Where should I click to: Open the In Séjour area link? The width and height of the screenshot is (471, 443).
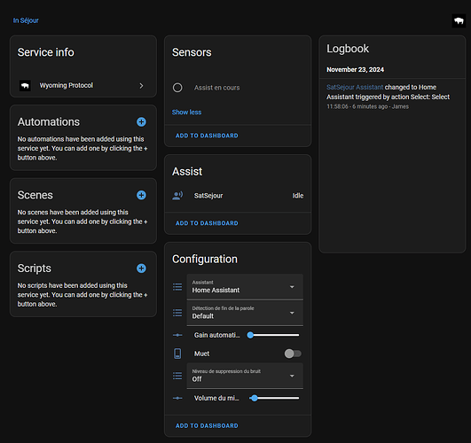click(26, 20)
